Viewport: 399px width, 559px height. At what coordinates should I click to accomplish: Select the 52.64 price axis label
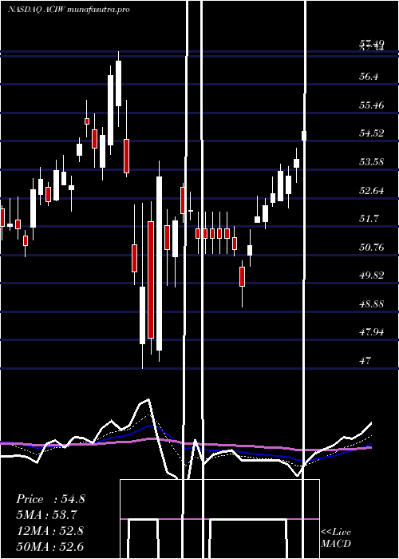click(x=372, y=190)
